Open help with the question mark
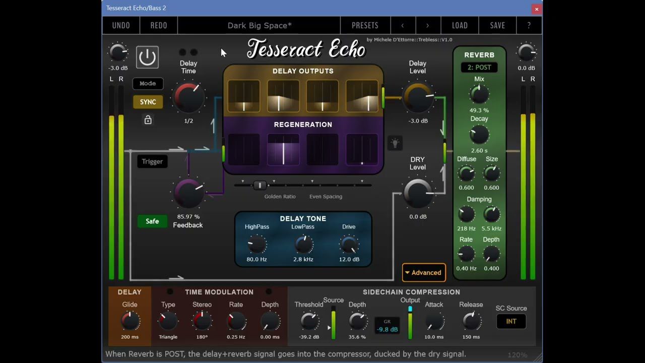This screenshot has width=645, height=363. [529, 25]
